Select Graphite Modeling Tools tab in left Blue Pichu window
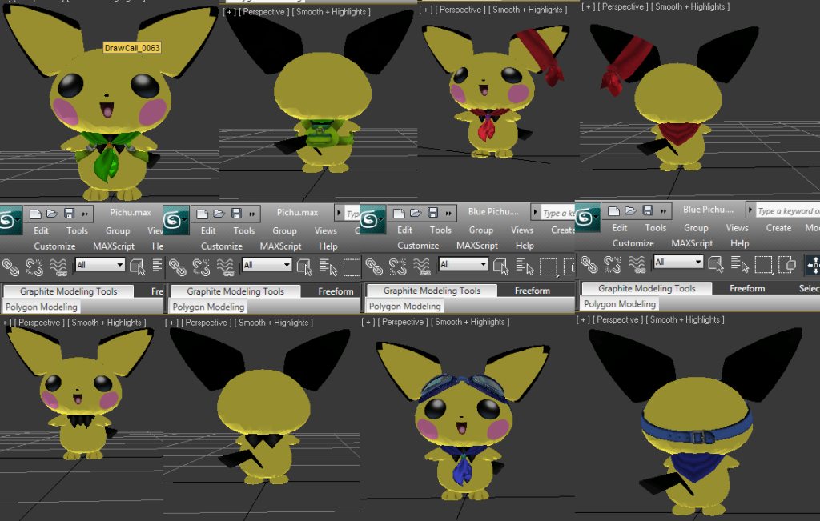820x521 pixels. point(432,291)
